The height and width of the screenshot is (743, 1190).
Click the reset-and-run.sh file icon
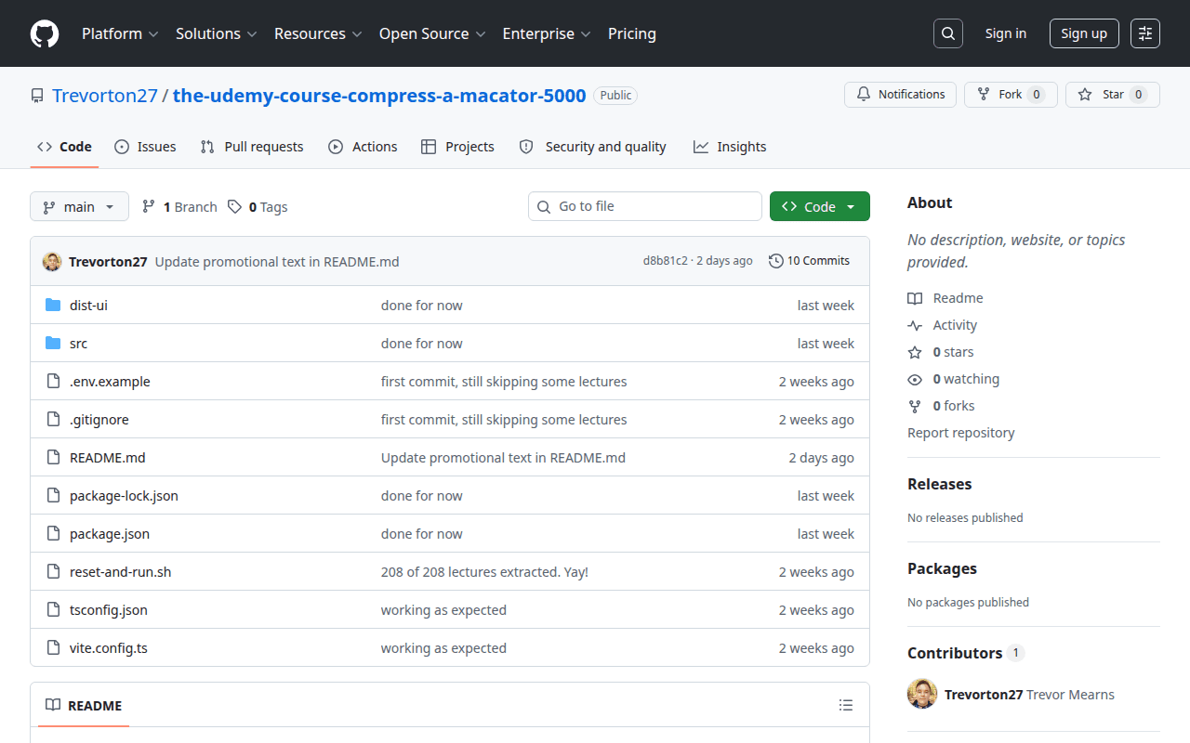pyautogui.click(x=53, y=571)
